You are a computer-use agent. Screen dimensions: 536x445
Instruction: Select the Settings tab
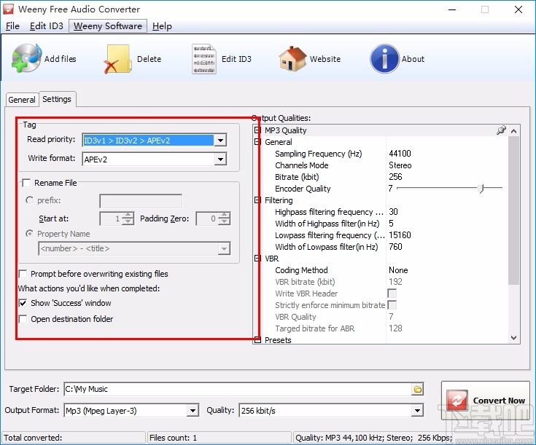(57, 99)
